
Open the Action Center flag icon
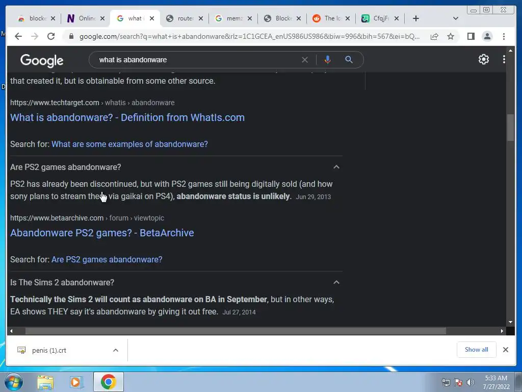click(x=458, y=382)
